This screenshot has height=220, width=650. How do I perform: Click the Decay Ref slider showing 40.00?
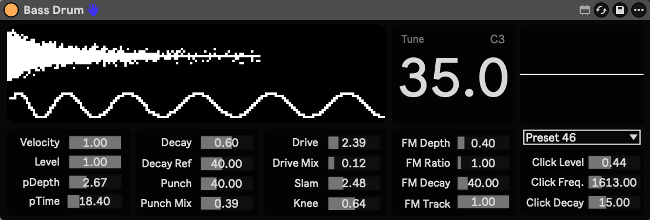pos(227,163)
